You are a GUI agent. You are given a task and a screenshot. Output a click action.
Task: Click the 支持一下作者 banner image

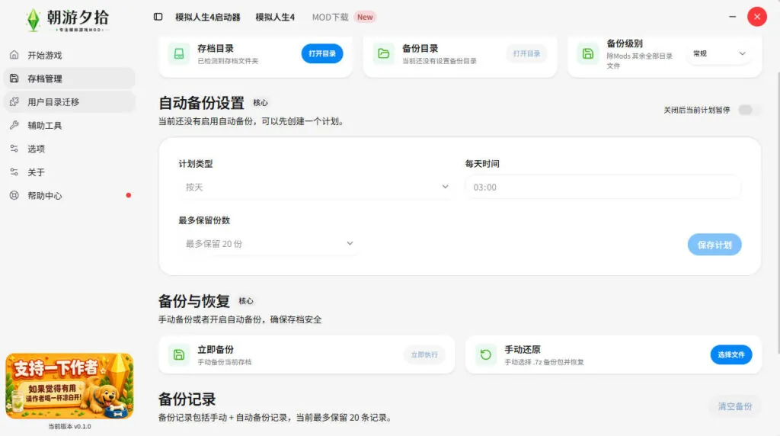click(x=69, y=386)
